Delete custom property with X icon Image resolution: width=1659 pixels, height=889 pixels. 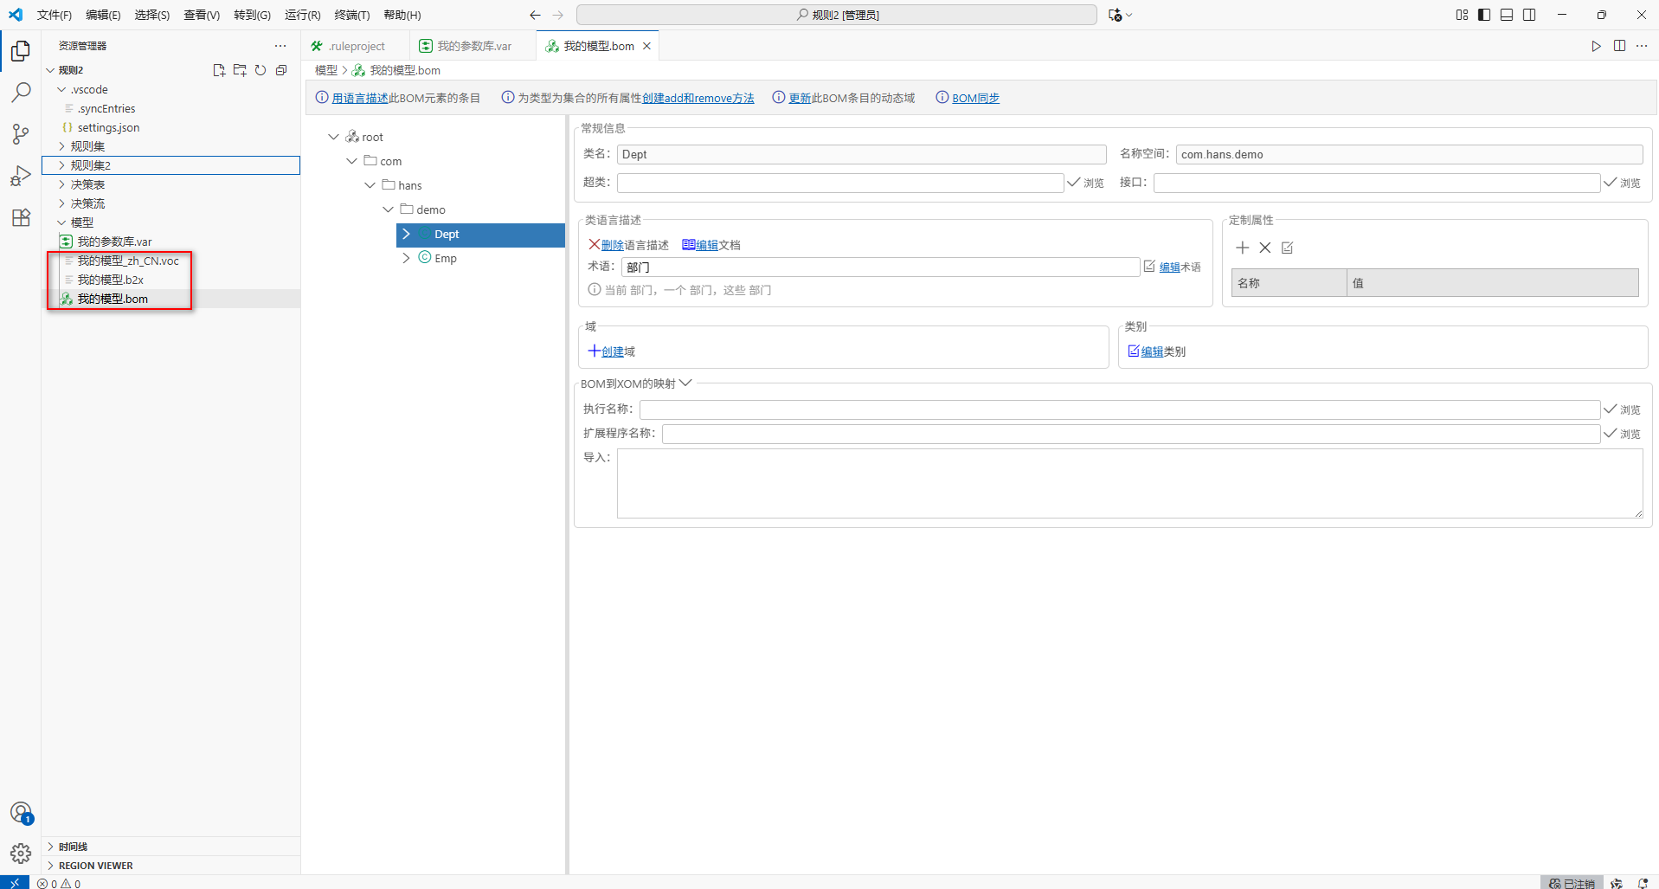tap(1264, 248)
